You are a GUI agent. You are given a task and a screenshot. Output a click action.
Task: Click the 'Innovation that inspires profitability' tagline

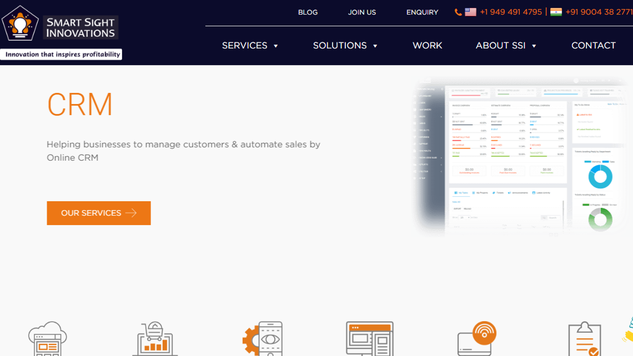pyautogui.click(x=62, y=54)
